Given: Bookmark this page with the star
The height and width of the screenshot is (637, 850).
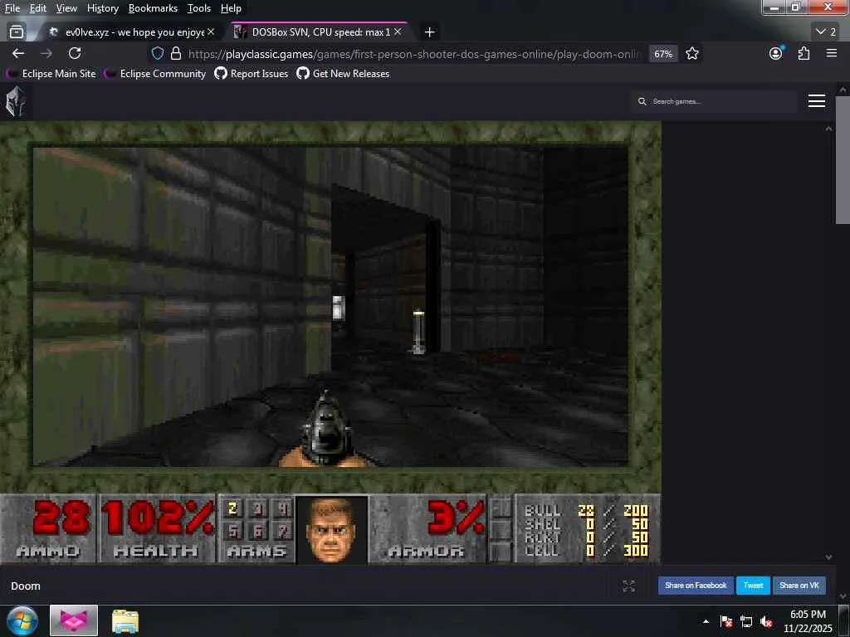Looking at the screenshot, I should pyautogui.click(x=692, y=54).
